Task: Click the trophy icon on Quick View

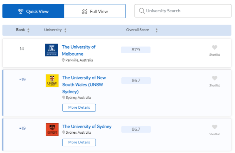Action: pyautogui.click(x=21, y=11)
